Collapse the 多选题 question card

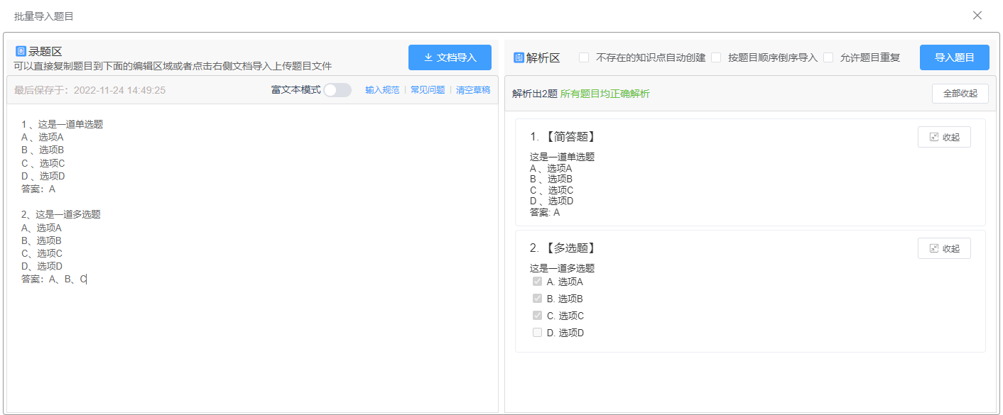pyautogui.click(x=944, y=248)
